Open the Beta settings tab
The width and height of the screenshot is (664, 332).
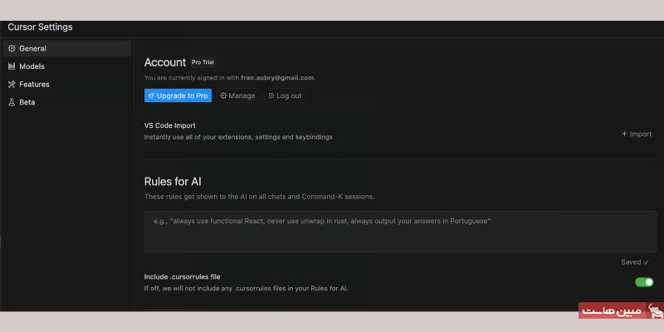(67, 102)
